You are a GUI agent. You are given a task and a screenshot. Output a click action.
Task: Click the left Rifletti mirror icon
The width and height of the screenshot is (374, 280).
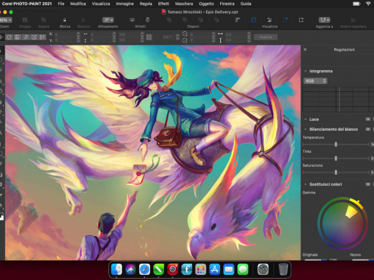(x=132, y=20)
